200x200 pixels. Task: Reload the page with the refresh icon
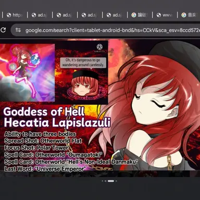point(3,30)
